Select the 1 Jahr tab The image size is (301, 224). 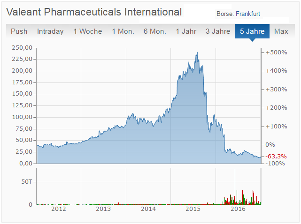pos(186,31)
